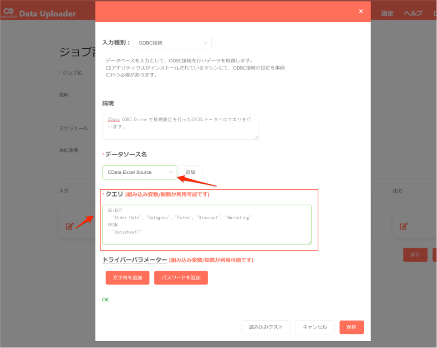The height and width of the screenshot is (348, 437).
Task: Save the dialog with the 保存 button
Action: tap(351, 327)
